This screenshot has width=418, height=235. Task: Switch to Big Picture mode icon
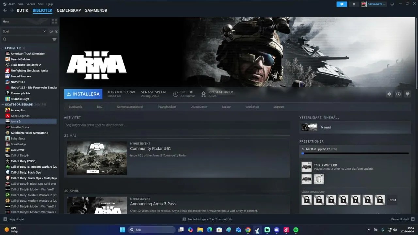point(392,4)
